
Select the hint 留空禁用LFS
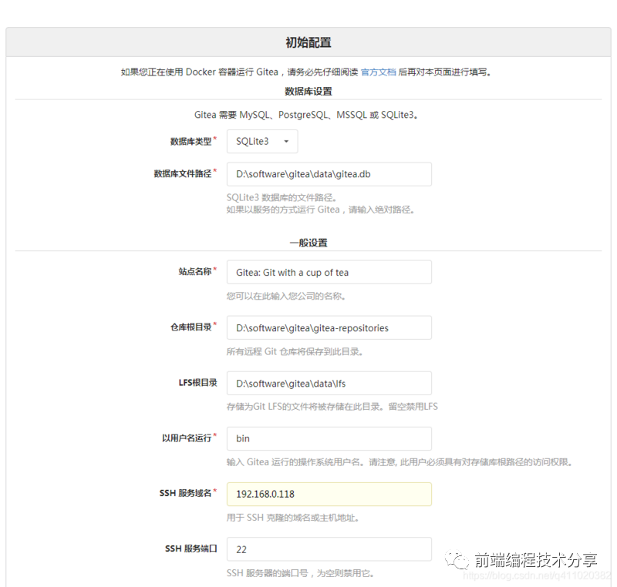pos(413,407)
